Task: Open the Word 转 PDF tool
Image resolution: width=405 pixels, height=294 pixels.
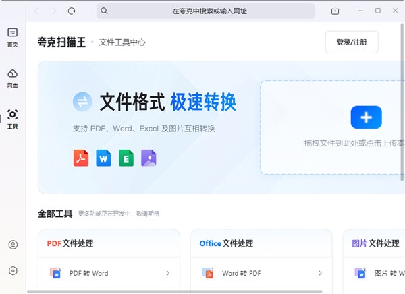Action: (261, 273)
